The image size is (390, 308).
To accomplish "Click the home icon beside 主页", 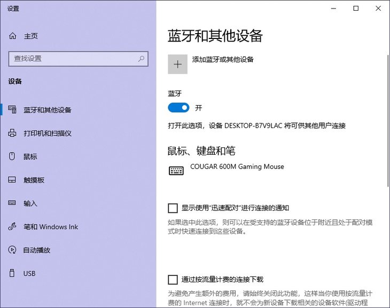I will click(12, 36).
